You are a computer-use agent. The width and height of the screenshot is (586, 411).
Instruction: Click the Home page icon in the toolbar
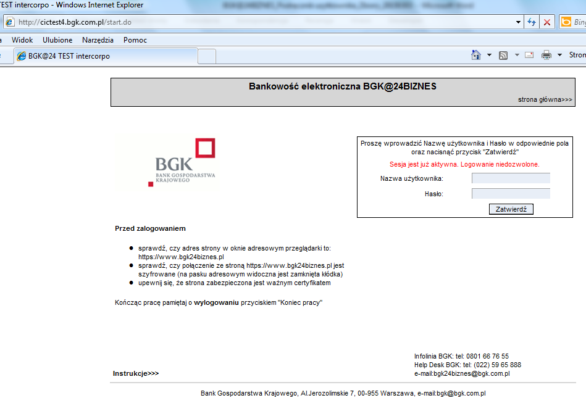point(475,55)
